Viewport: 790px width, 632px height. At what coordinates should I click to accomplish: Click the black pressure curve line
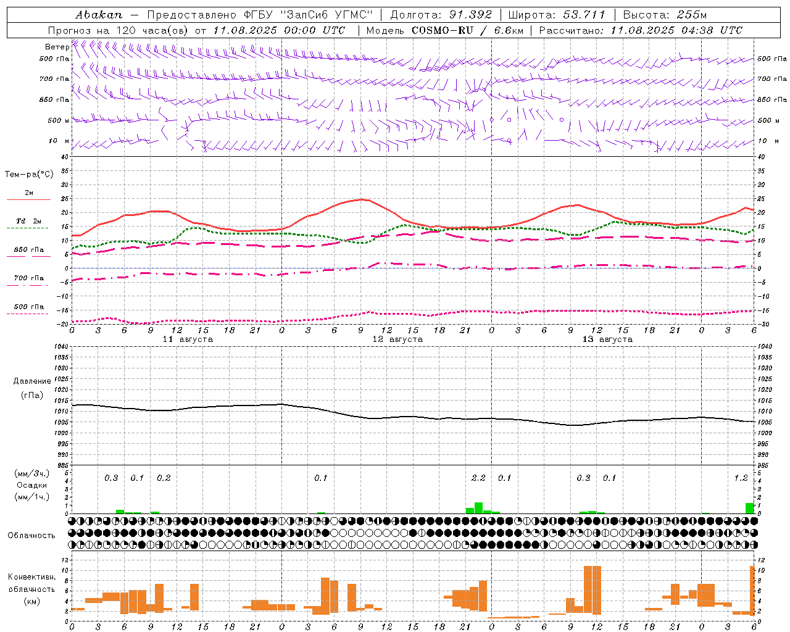pos(412,416)
